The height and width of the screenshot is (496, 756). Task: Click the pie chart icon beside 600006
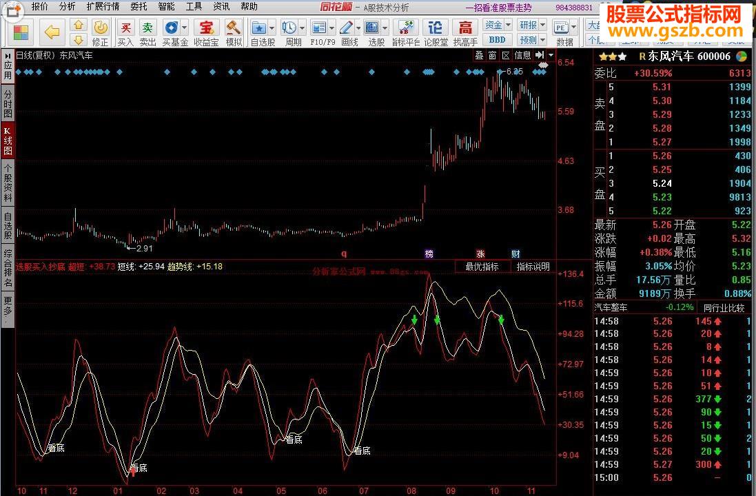coord(742,56)
